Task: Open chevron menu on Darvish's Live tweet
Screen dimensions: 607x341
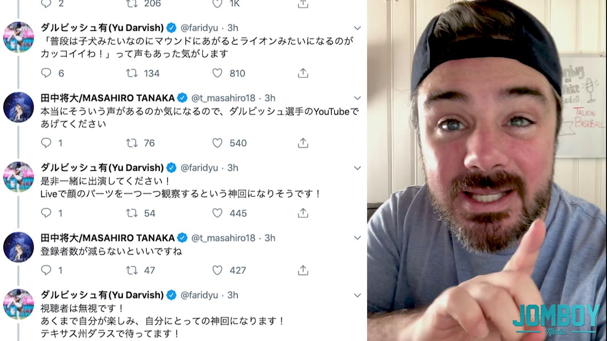Action: coord(358,168)
